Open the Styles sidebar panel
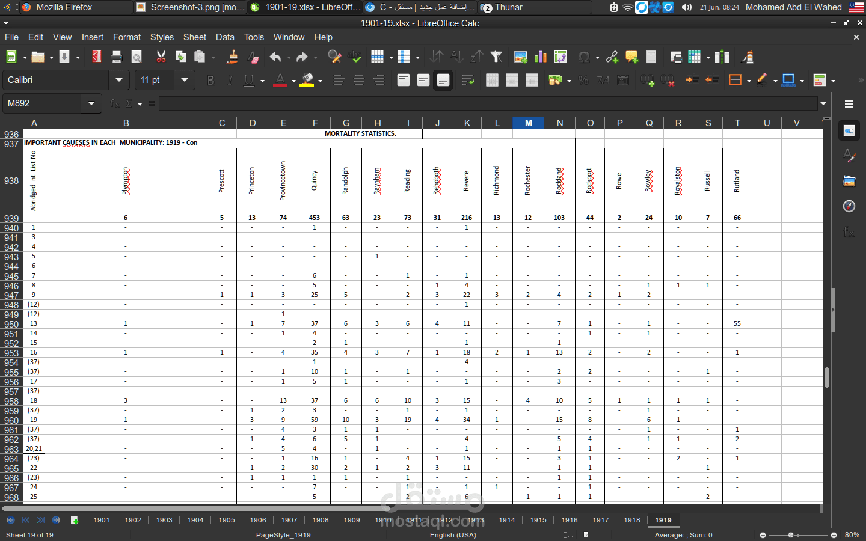The height and width of the screenshot is (541, 866). (x=849, y=156)
